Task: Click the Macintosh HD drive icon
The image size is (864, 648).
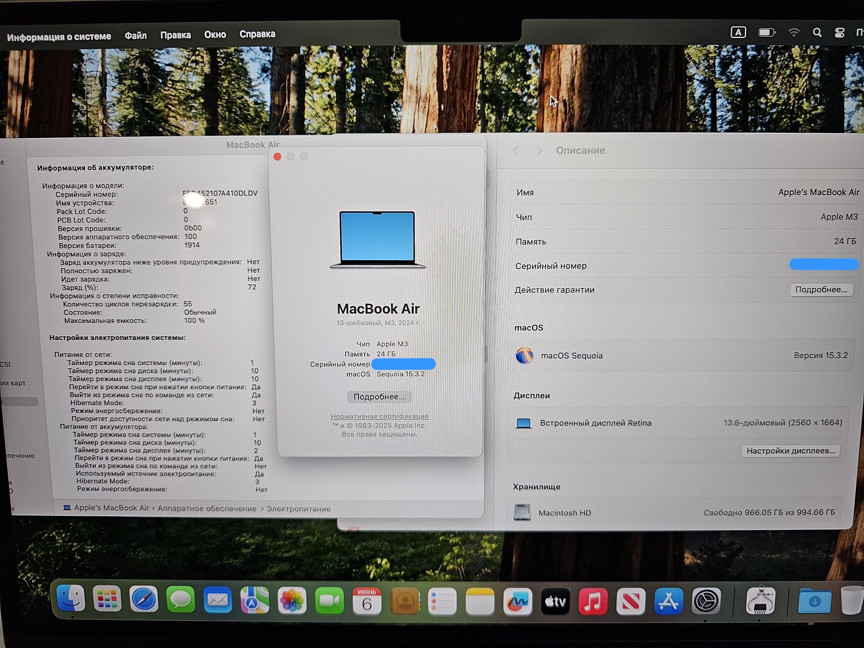Action: [x=522, y=512]
